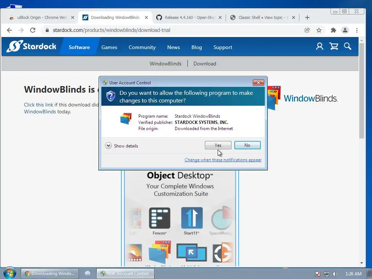Screen dimensions: 372x279
Task: Open Games menu on Stardock site
Action: [x=109, y=47]
